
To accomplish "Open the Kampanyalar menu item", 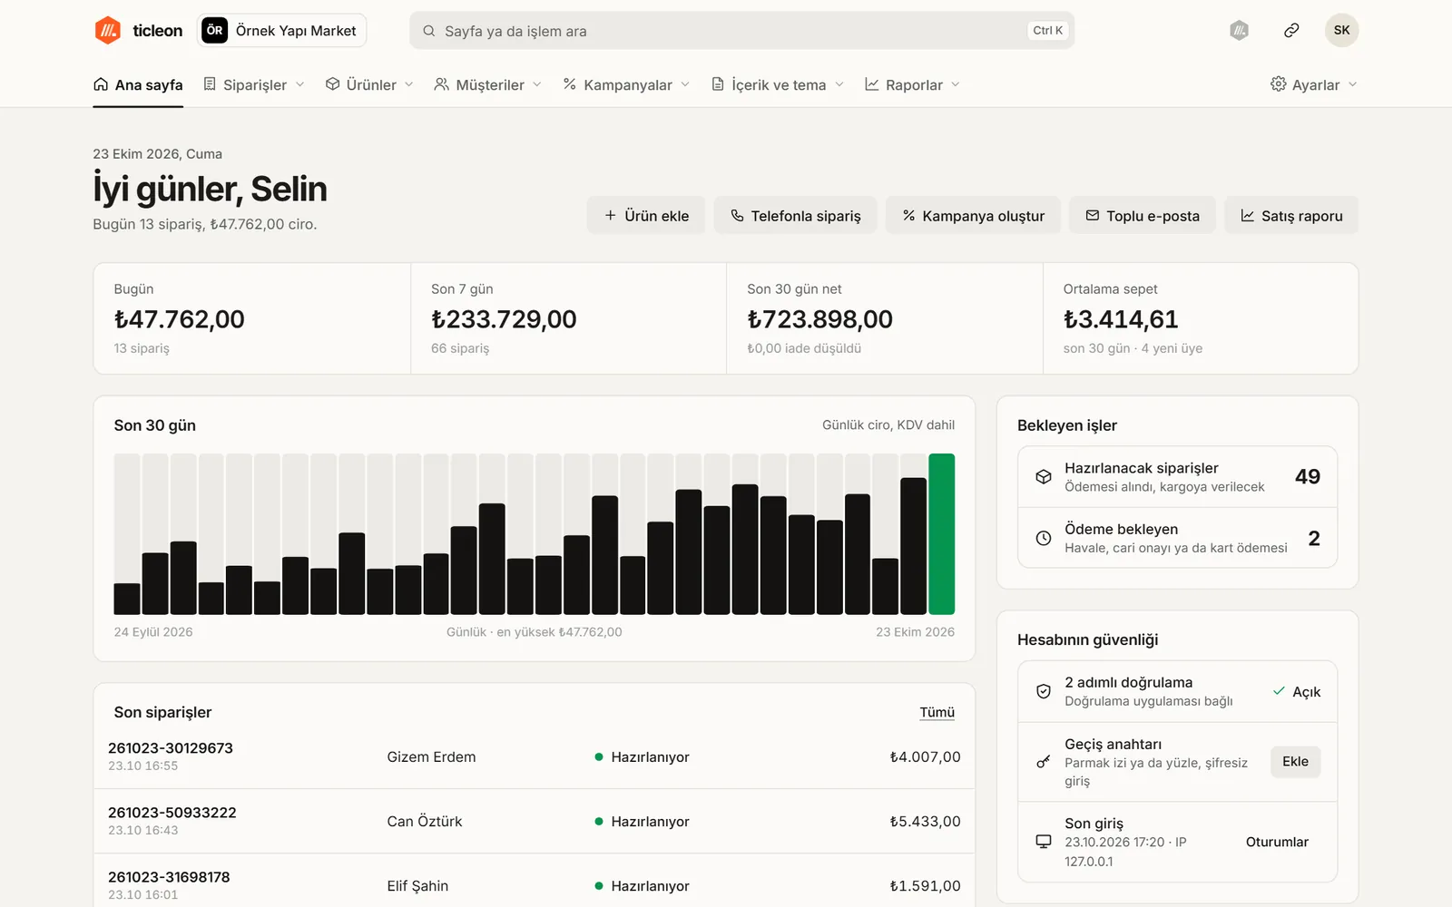I will [x=626, y=84].
